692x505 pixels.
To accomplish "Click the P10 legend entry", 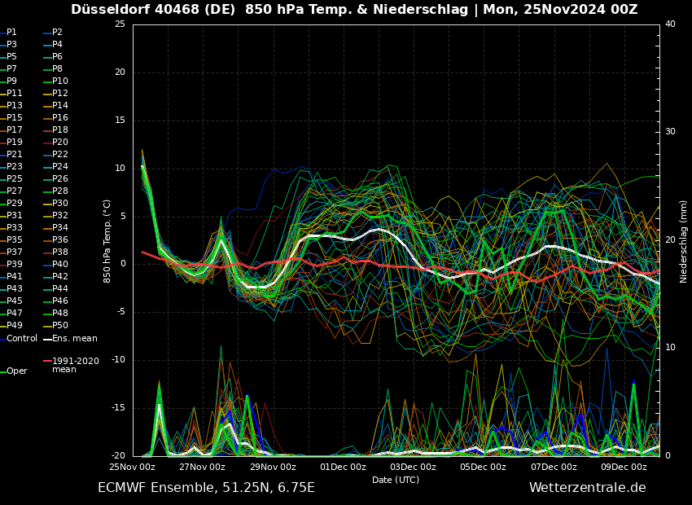I will point(60,81).
